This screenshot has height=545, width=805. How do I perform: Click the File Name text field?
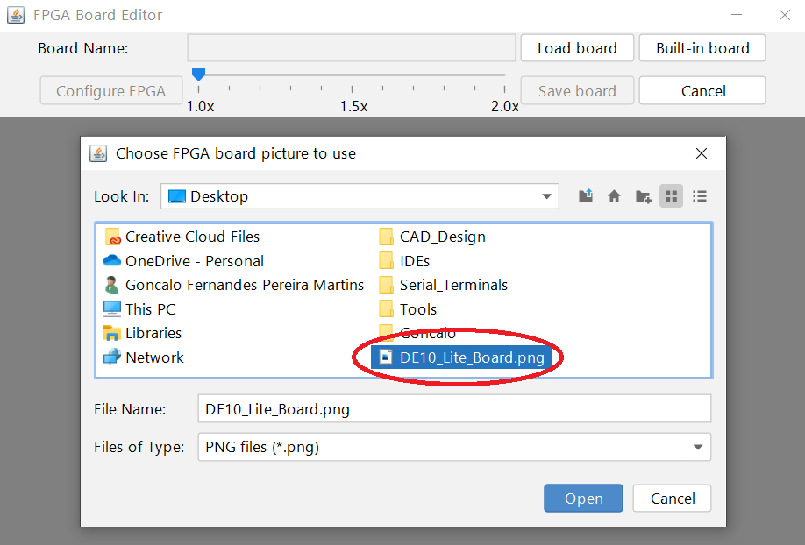pyautogui.click(x=454, y=408)
